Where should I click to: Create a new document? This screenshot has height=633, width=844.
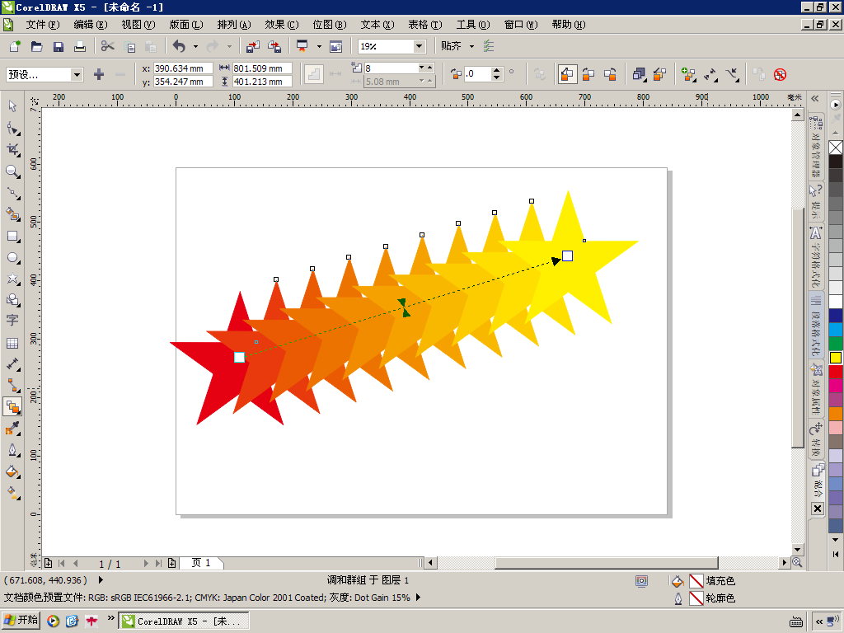point(15,46)
